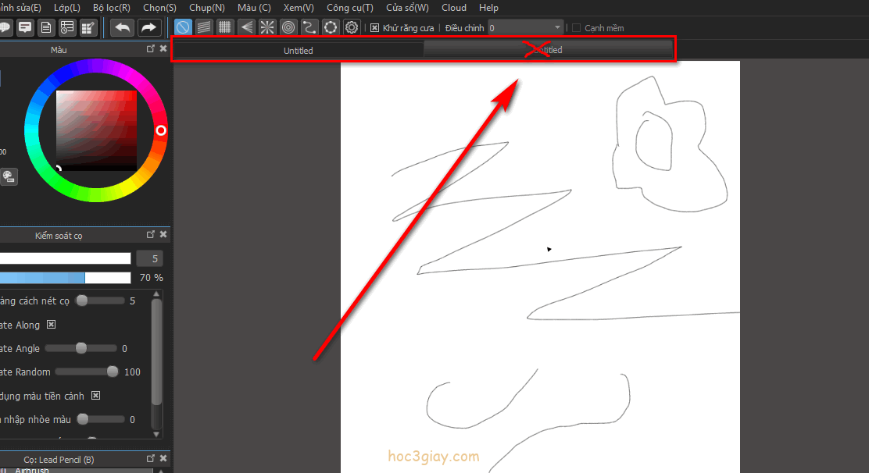Switch to the second Untitled tab

[548, 50]
